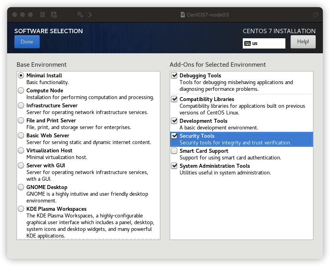Image resolution: width=330 pixels, height=266 pixels.
Task: Choose the Compute Node radio button
Action: [x=21, y=90]
